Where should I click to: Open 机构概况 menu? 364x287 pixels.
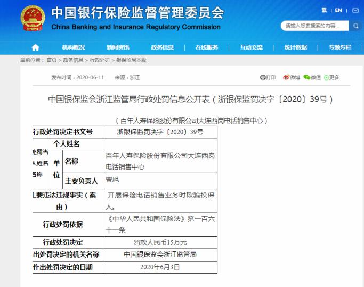tap(74, 47)
